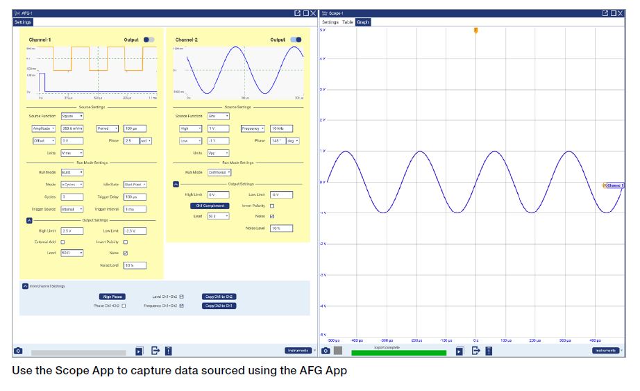Viewport: 640px width, 391px height.
Task: Turn off Channel-2 Output switch
Action: click(296, 40)
